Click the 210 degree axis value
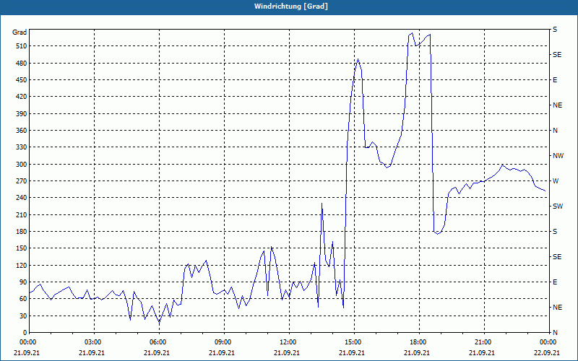Image resolution: width=578 pixels, height=361 pixels. coord(22,214)
